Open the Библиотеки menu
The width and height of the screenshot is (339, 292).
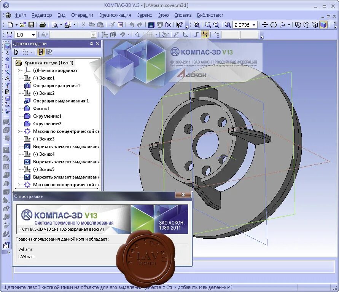click(x=210, y=15)
